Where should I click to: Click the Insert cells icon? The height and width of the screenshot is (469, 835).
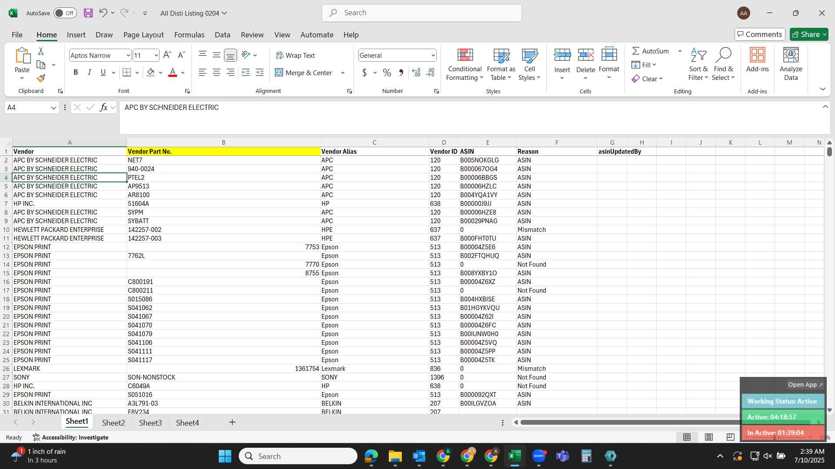click(562, 55)
